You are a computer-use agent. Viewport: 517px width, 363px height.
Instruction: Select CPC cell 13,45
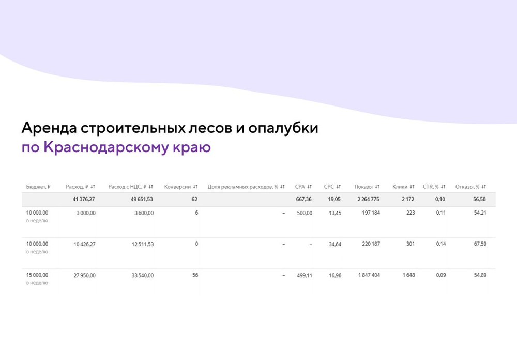(x=335, y=214)
